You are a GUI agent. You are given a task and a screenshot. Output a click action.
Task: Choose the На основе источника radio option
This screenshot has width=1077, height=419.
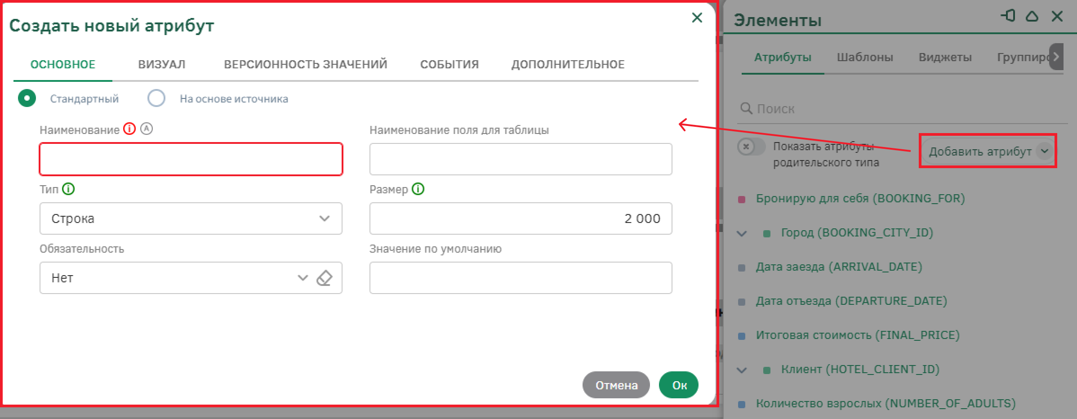(156, 98)
